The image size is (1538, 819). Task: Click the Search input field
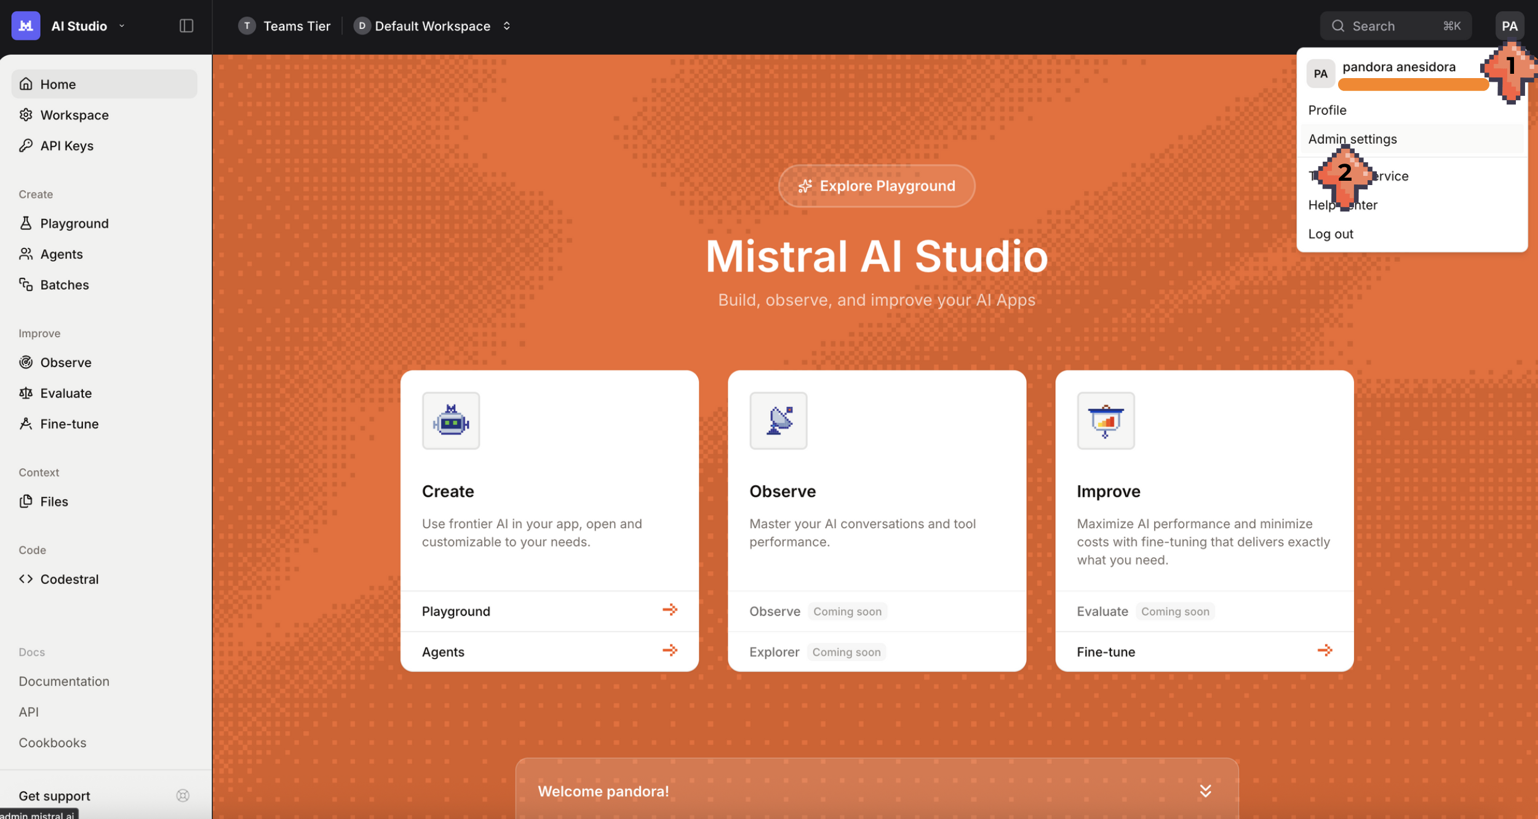[1395, 26]
